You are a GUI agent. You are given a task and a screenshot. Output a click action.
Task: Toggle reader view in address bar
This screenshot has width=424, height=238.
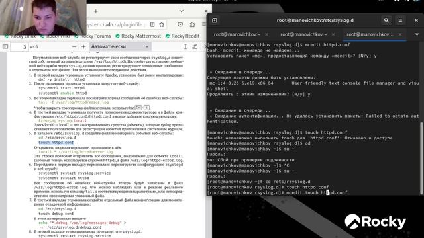click(x=152, y=24)
